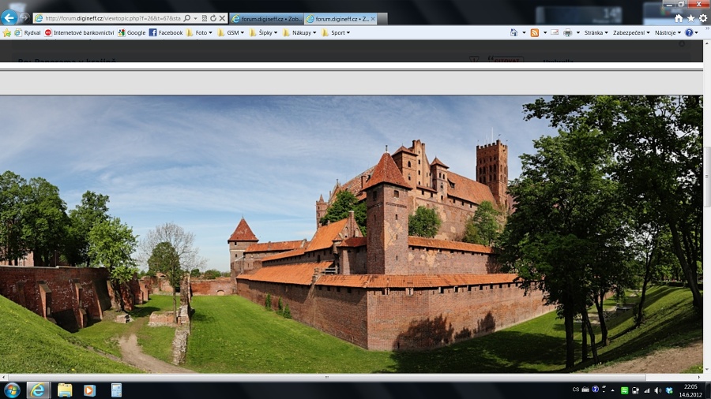Click the horizontal scrollbar at page bottom
The height and width of the screenshot is (399, 711).
point(328,377)
